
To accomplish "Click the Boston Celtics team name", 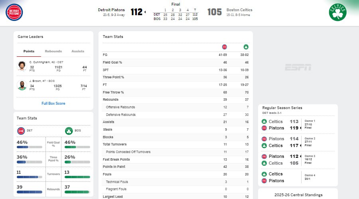I will (x=239, y=10).
